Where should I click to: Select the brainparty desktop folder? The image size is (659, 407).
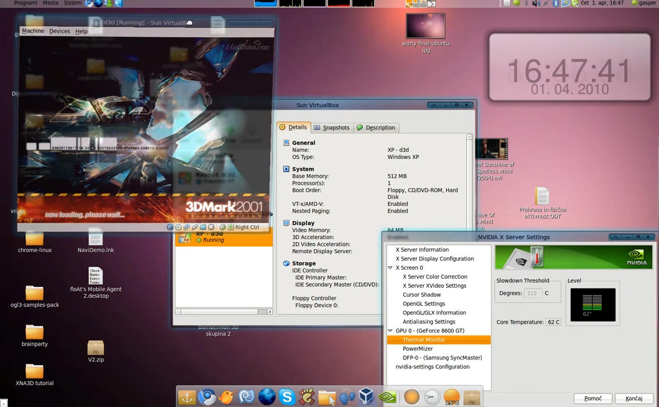pyautogui.click(x=35, y=336)
